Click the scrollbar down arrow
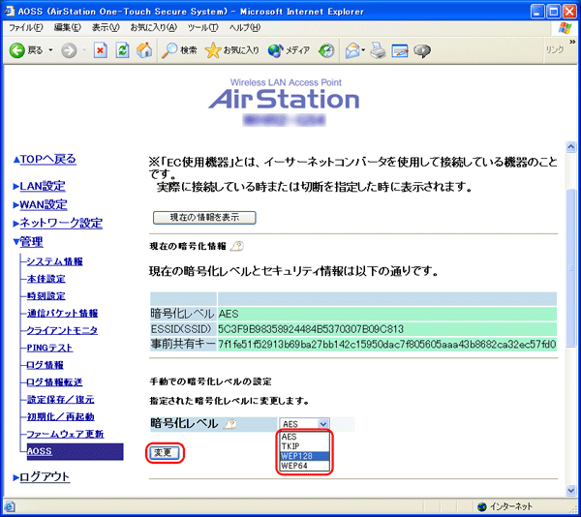 click(x=571, y=490)
